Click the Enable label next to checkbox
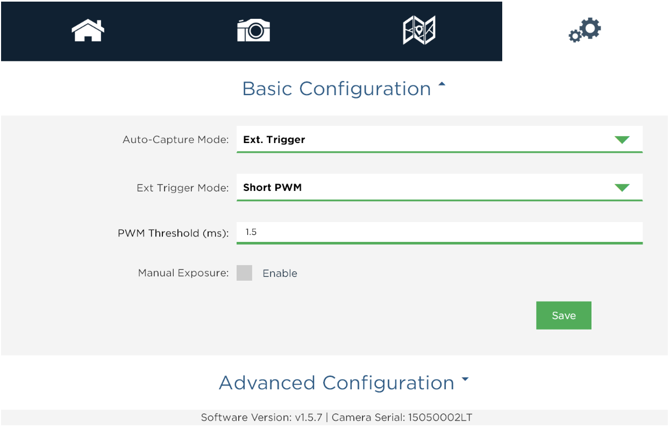This screenshot has width=670, height=428. [280, 273]
